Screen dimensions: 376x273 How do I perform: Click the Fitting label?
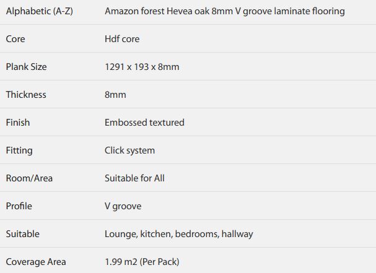click(x=19, y=150)
